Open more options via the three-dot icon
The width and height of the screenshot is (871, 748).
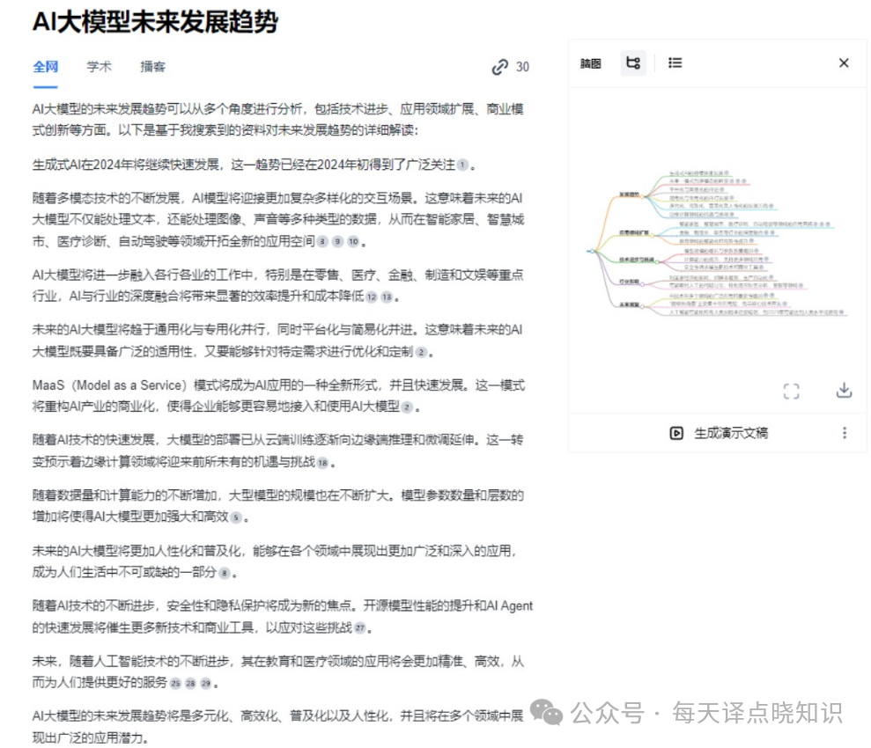(845, 432)
